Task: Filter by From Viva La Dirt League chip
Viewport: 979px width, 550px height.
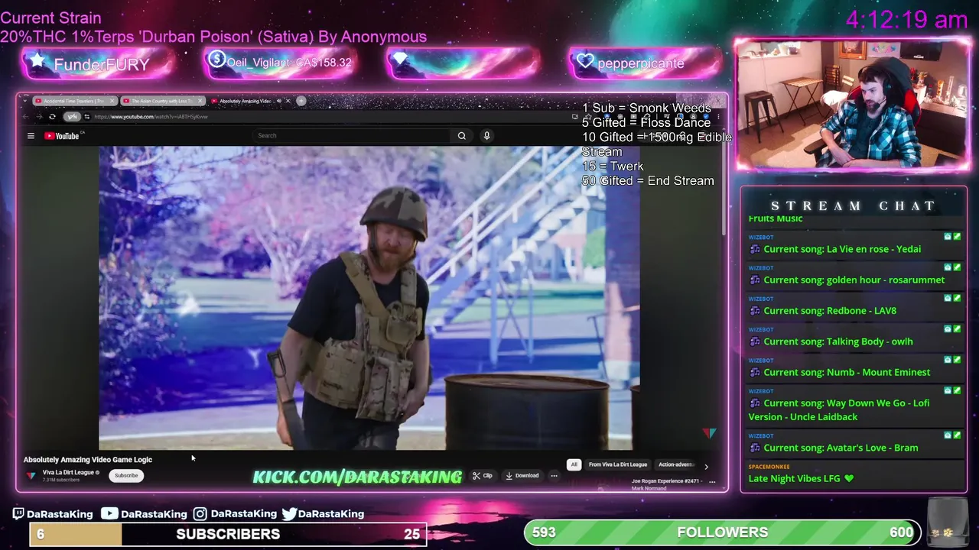Action: coord(618,464)
